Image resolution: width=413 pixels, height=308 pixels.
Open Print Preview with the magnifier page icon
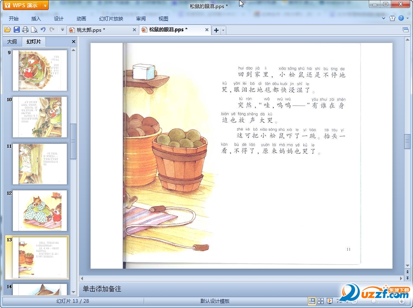34,30
